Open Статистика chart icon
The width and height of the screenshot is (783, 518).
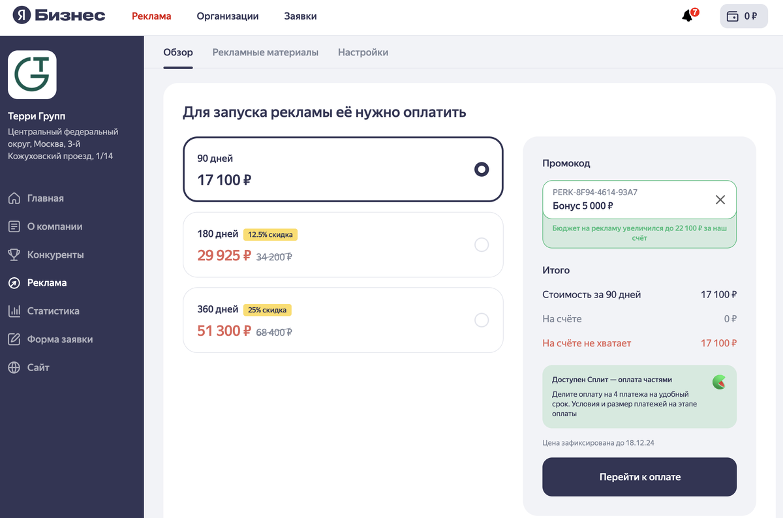pyautogui.click(x=14, y=311)
